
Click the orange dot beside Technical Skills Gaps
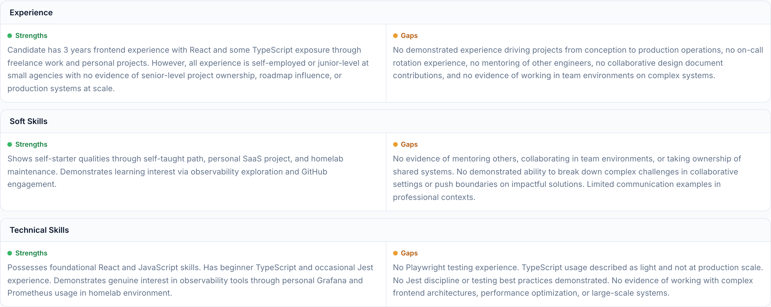coord(395,253)
